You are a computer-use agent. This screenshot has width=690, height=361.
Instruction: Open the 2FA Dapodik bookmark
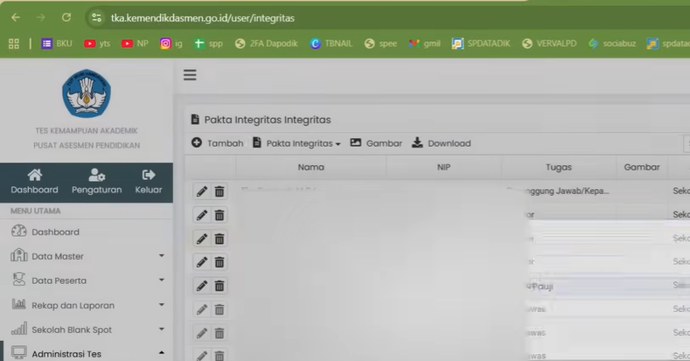tap(266, 44)
